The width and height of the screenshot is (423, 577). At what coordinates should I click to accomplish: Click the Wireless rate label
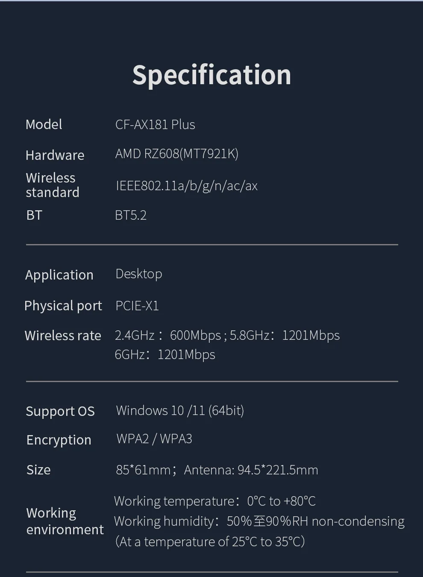coord(63,336)
